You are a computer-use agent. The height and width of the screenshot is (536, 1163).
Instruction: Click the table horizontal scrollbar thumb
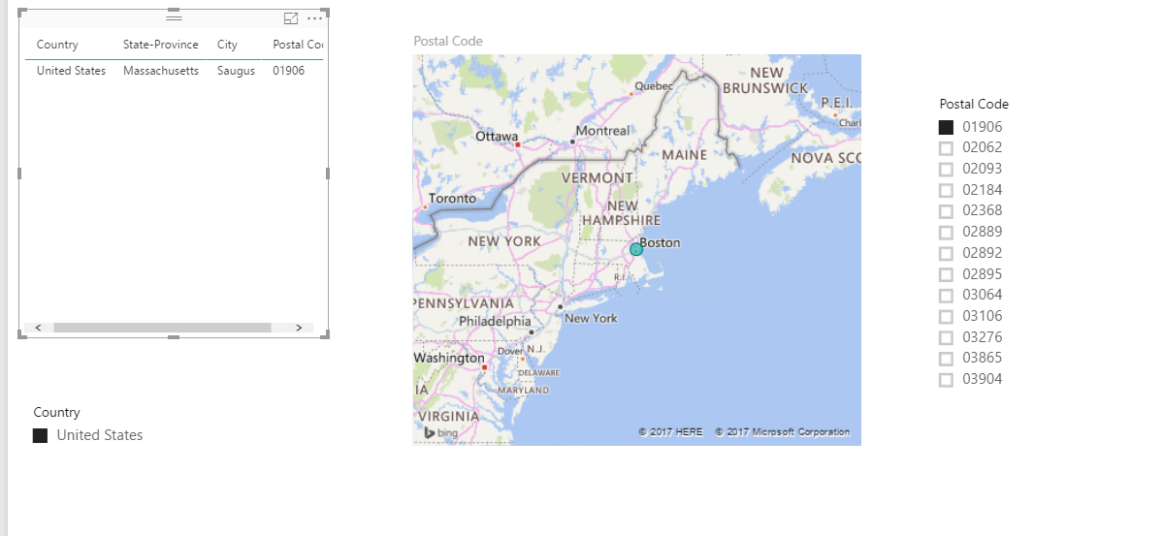(162, 328)
